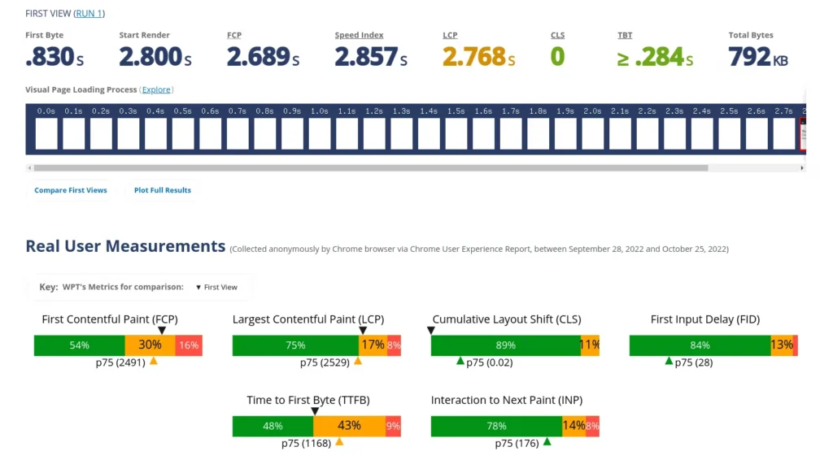Click the CLS metric heading
833x473 pixels.
pos(558,35)
